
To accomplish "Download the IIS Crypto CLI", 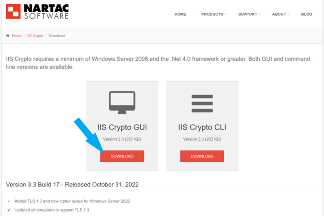I will pos(202,156).
